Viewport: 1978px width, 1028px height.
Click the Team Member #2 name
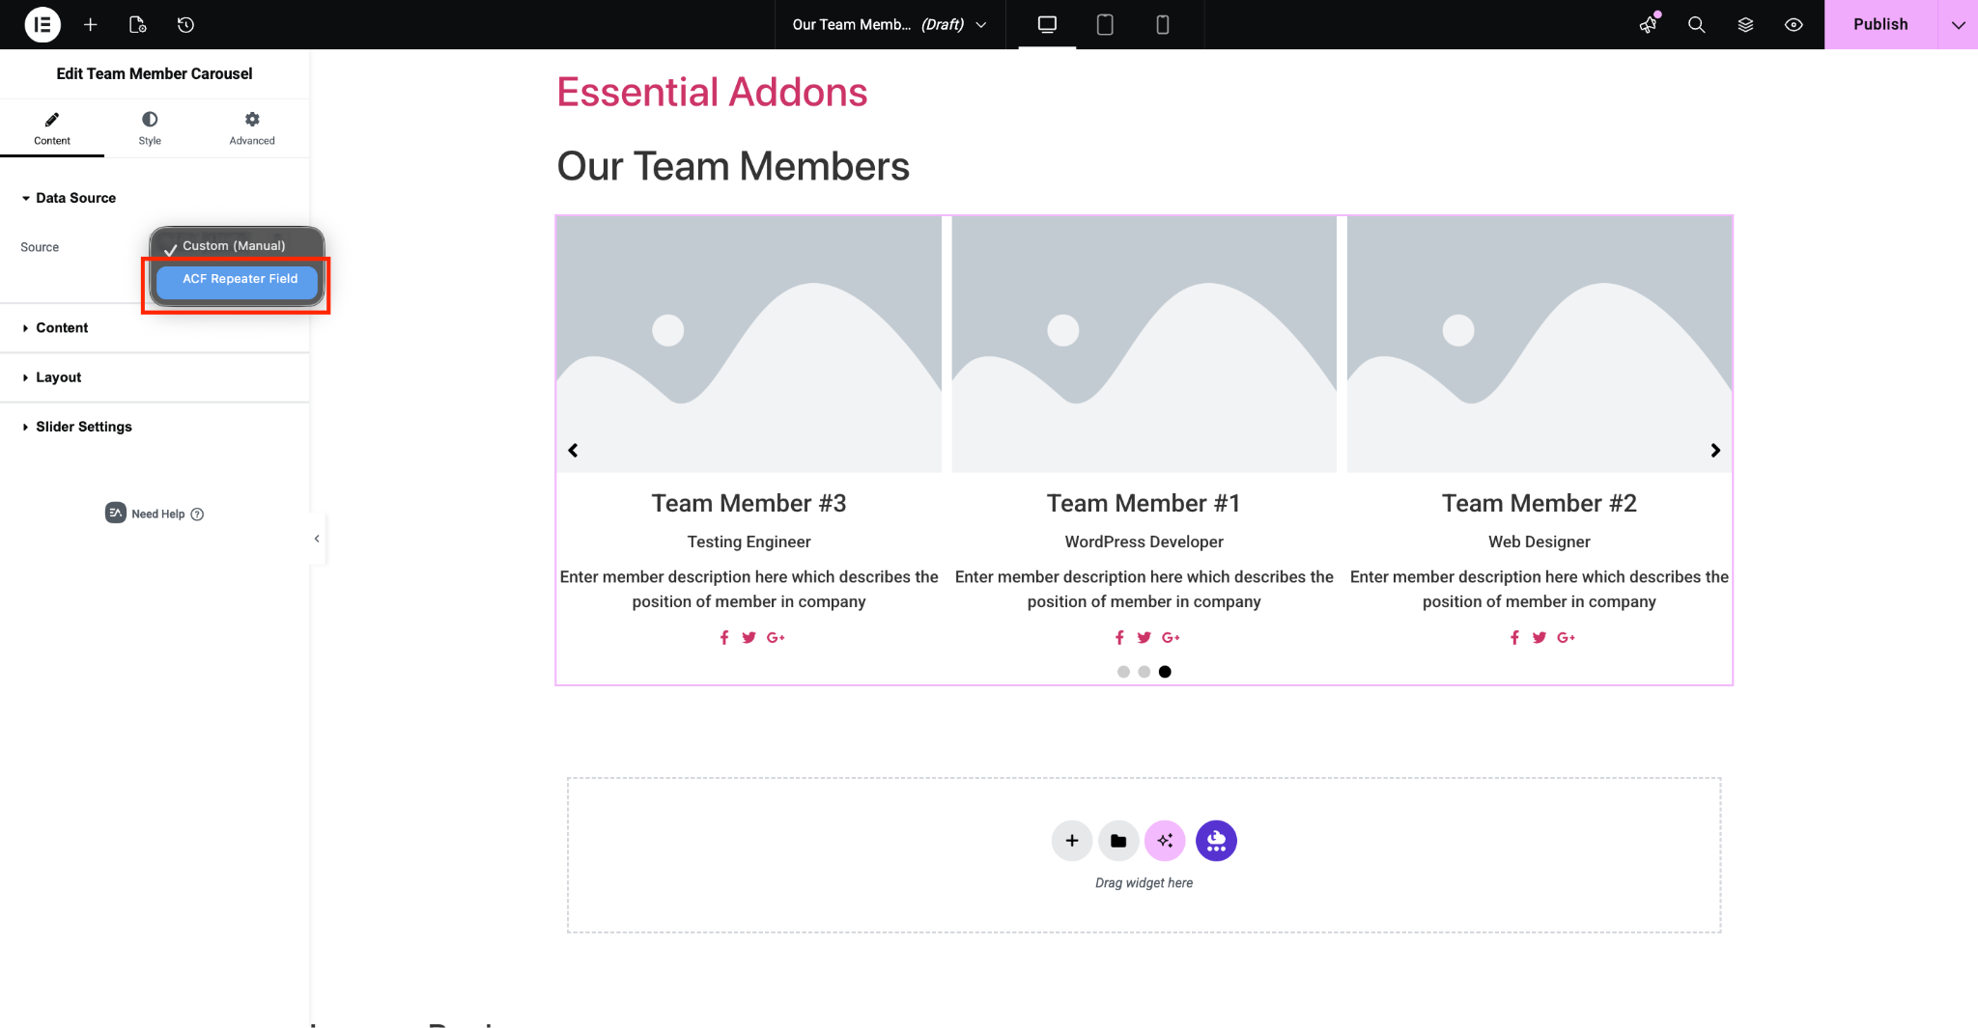1540,503
